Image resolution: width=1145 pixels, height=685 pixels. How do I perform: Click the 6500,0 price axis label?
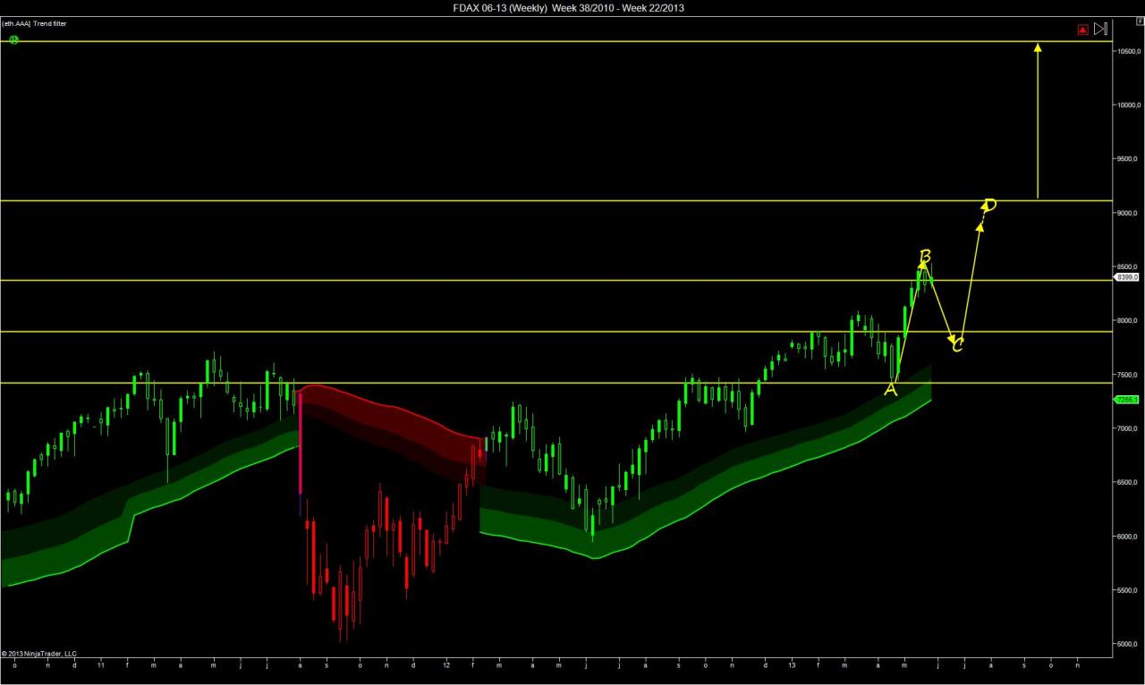point(1126,483)
